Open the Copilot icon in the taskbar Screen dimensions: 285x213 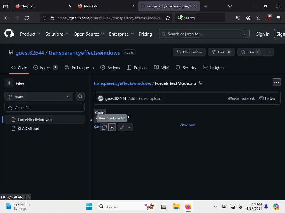click(x=276, y=206)
